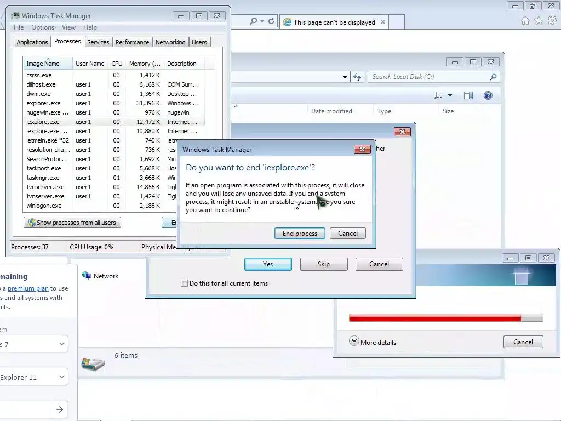The image size is (561, 421).
Task: Sort processes by User Name column
Action: point(90,64)
